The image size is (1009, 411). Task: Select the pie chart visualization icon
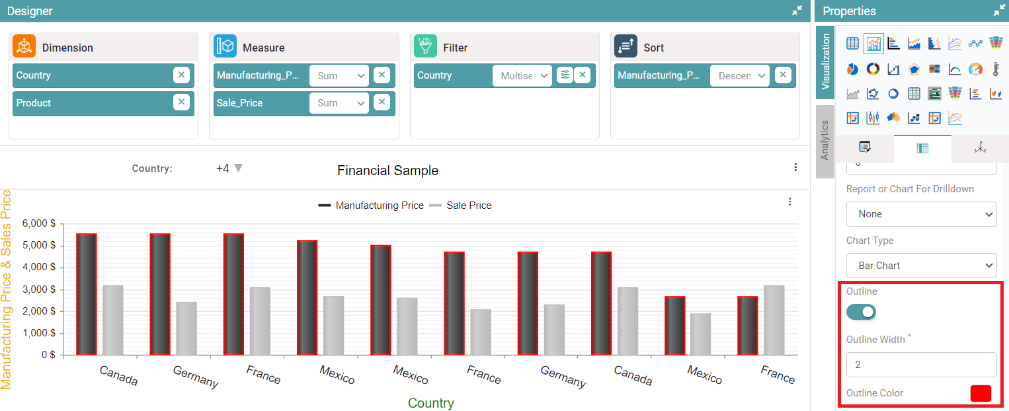pos(853,69)
